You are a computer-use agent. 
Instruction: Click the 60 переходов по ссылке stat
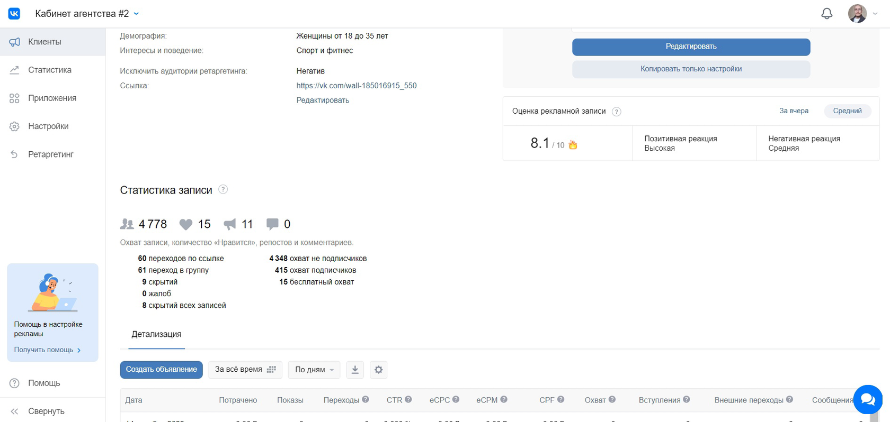coord(181,259)
